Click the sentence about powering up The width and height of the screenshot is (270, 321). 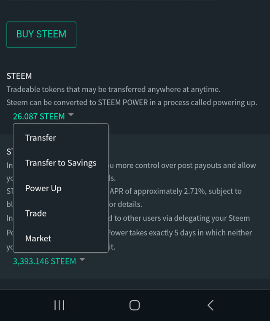(132, 102)
